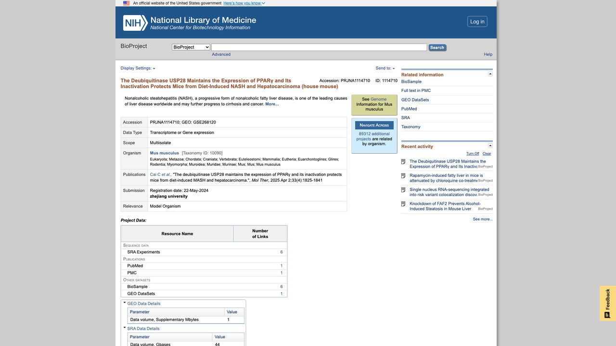Open the Mus musculus organism link
The width and height of the screenshot is (616, 346).
pyautogui.click(x=165, y=153)
